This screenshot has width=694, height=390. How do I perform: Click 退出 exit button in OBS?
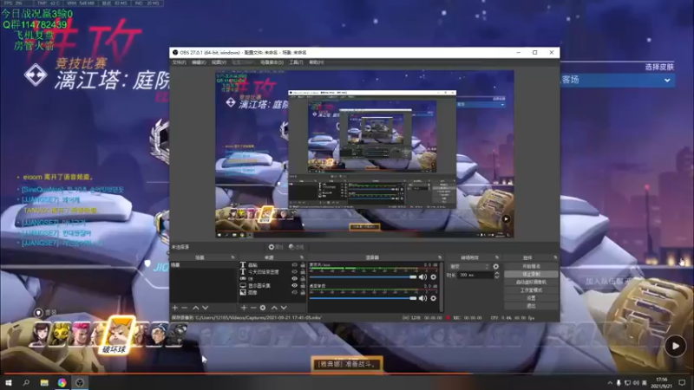pyautogui.click(x=531, y=306)
